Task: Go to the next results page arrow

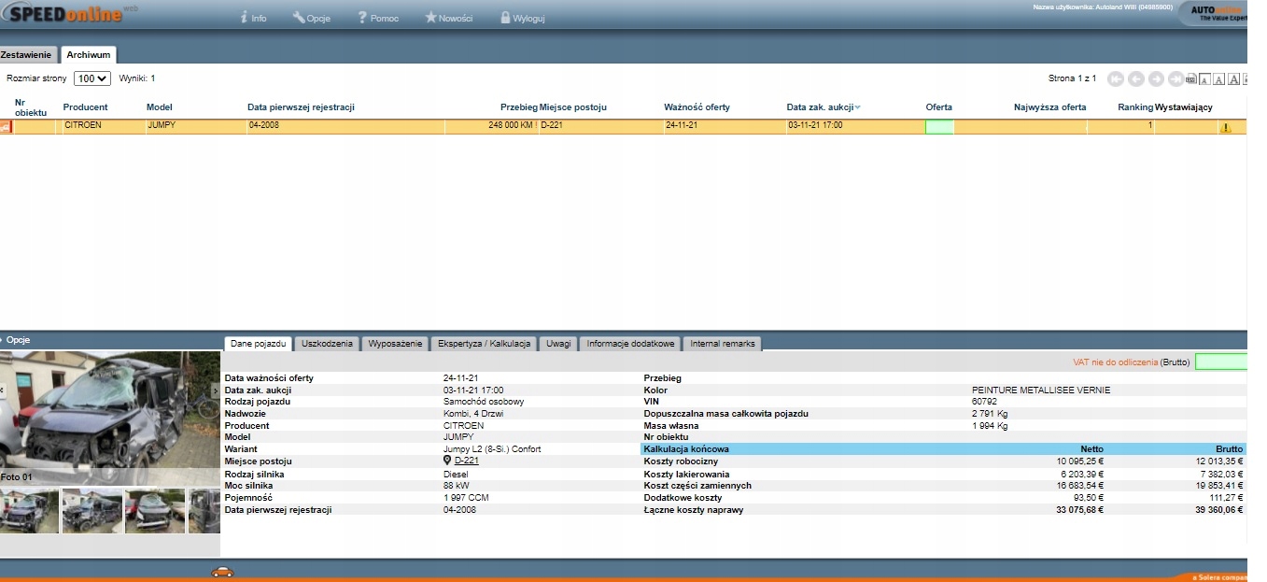Action: 1156,79
